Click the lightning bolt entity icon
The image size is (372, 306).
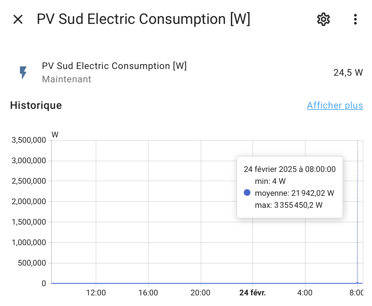click(x=23, y=73)
